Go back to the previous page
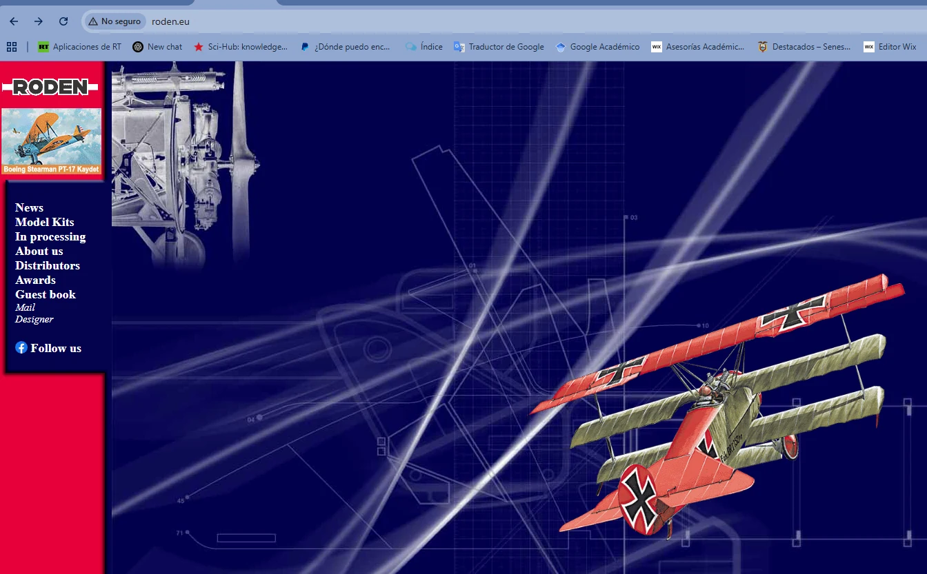The height and width of the screenshot is (574, 927). tap(14, 21)
